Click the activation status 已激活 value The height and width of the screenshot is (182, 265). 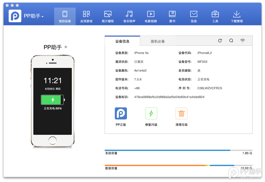[139, 62]
